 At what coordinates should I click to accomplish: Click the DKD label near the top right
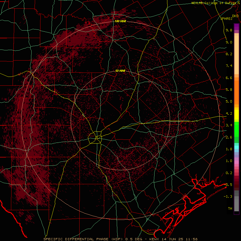(x=235, y=16)
